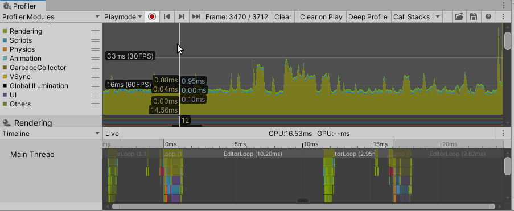
Task: Grab the reorder handle for Rendering
Action: pyautogui.click(x=96, y=31)
